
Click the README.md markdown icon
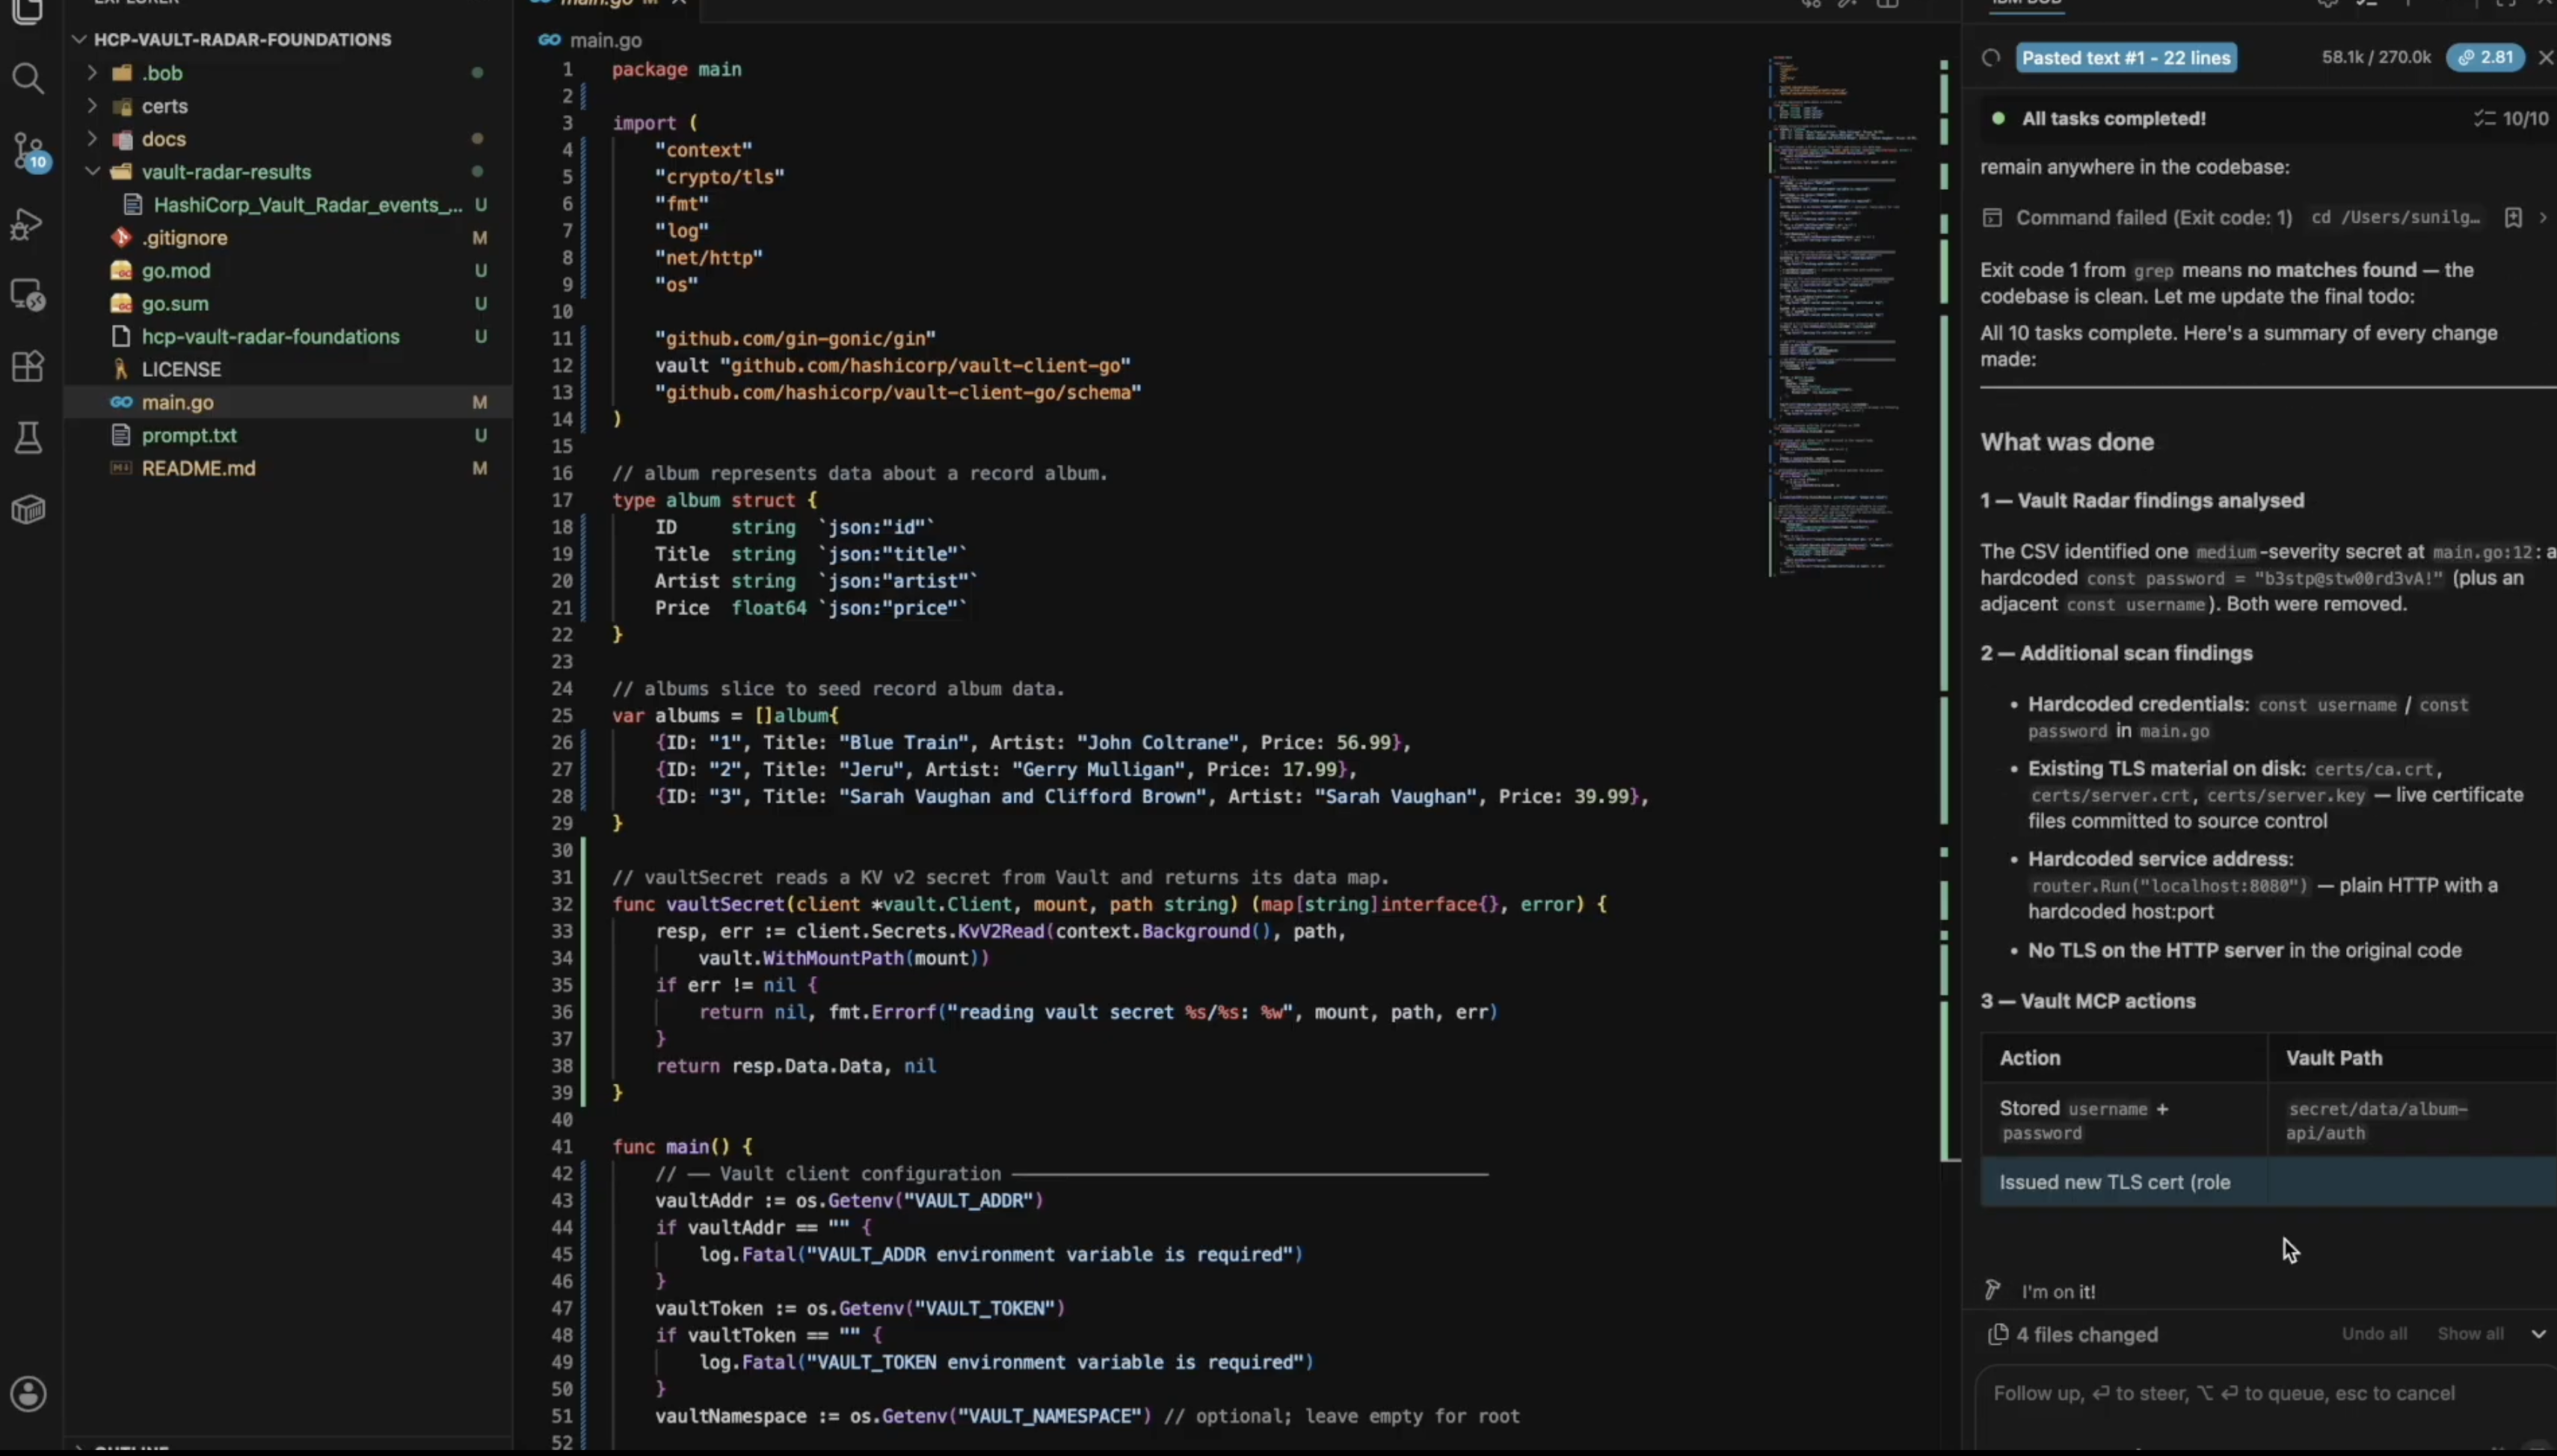(x=121, y=468)
